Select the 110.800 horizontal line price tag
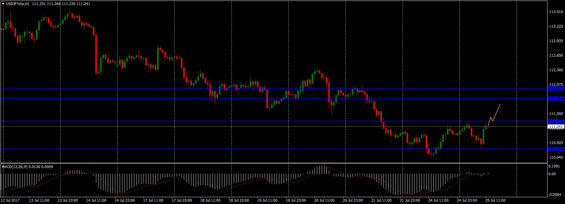The height and width of the screenshot is (204, 565). point(556,149)
